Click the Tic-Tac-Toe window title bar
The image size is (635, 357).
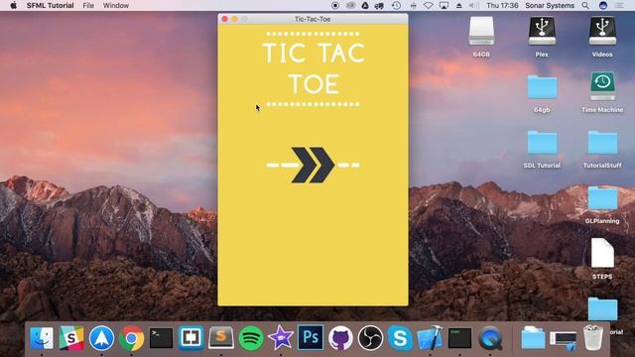[313, 19]
